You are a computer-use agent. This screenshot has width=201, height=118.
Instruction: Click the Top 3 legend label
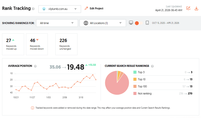[x=141, y=72]
